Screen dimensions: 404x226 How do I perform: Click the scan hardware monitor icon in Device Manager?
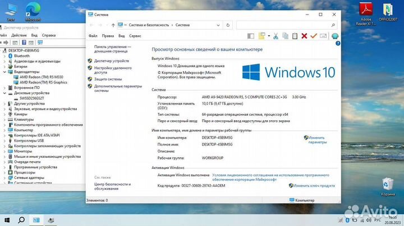[40, 43]
